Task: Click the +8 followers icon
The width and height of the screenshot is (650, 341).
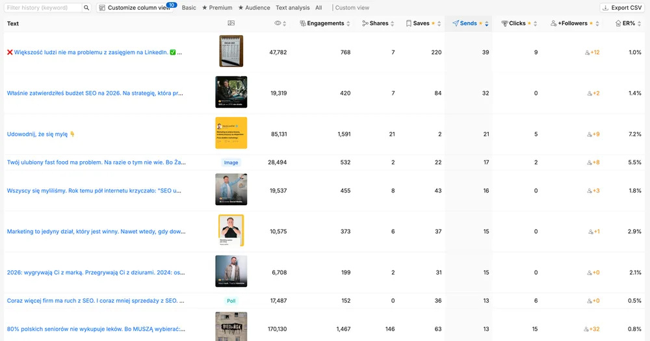Action: pyautogui.click(x=590, y=163)
